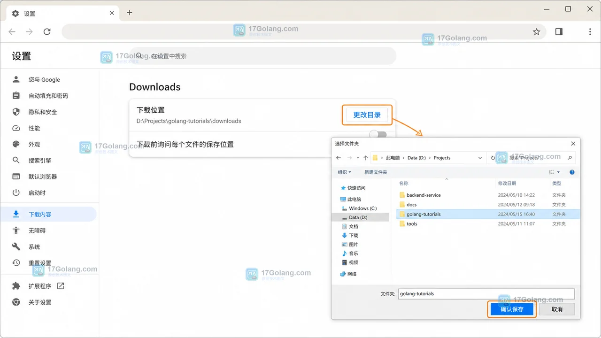Viewport: 601px width, 338px height.
Task: Sort by 类型 column header
Action: 557,183
